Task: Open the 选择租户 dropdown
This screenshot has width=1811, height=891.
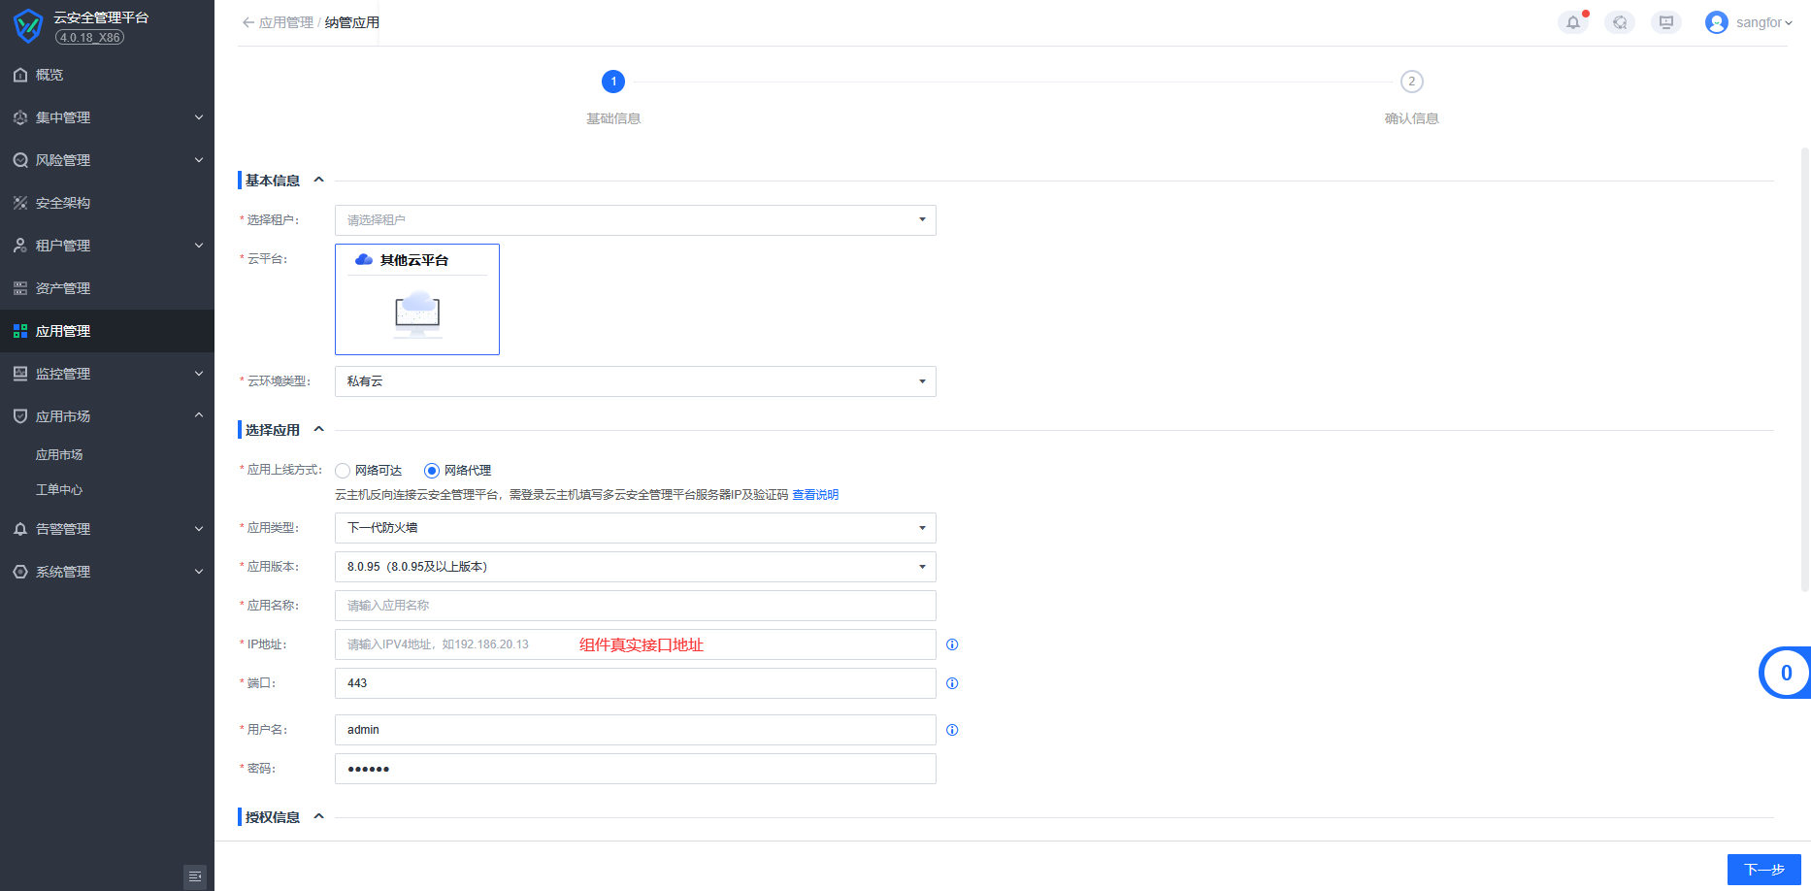Action: (x=635, y=220)
